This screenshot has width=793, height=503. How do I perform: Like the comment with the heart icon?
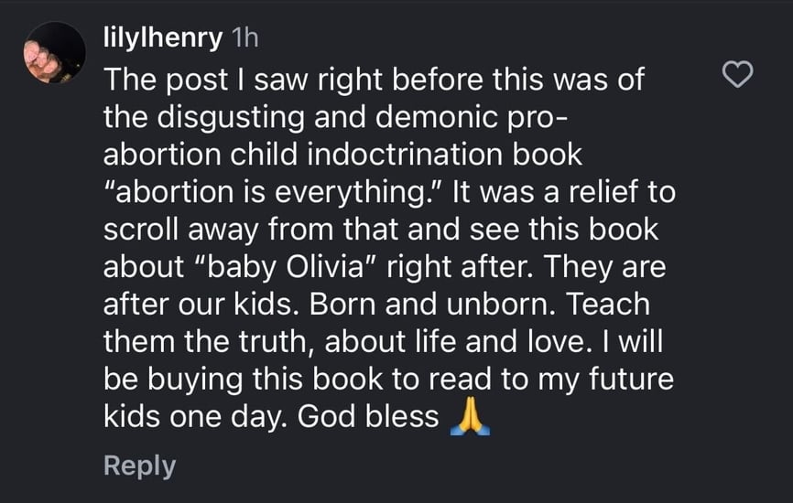pyautogui.click(x=738, y=75)
